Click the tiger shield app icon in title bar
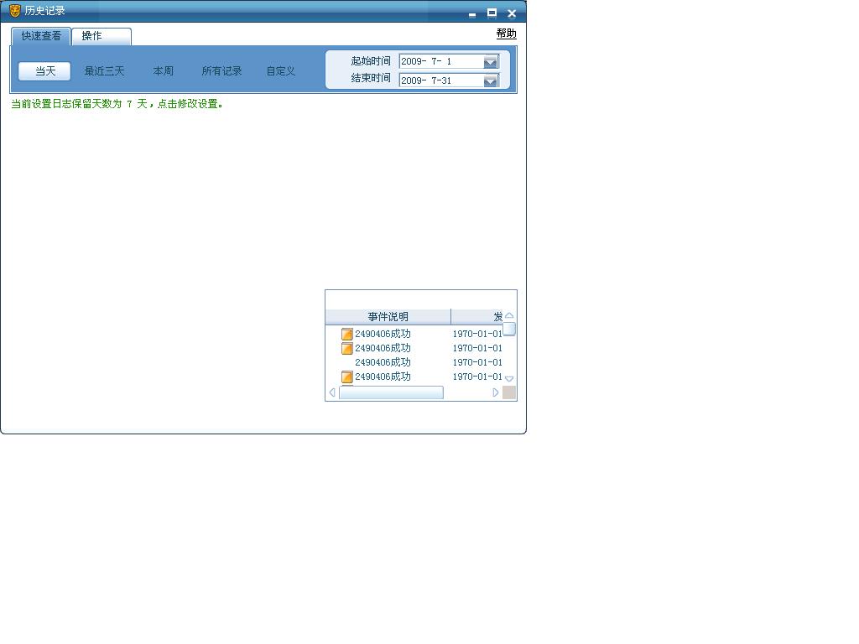The width and height of the screenshot is (859, 644). 15,10
